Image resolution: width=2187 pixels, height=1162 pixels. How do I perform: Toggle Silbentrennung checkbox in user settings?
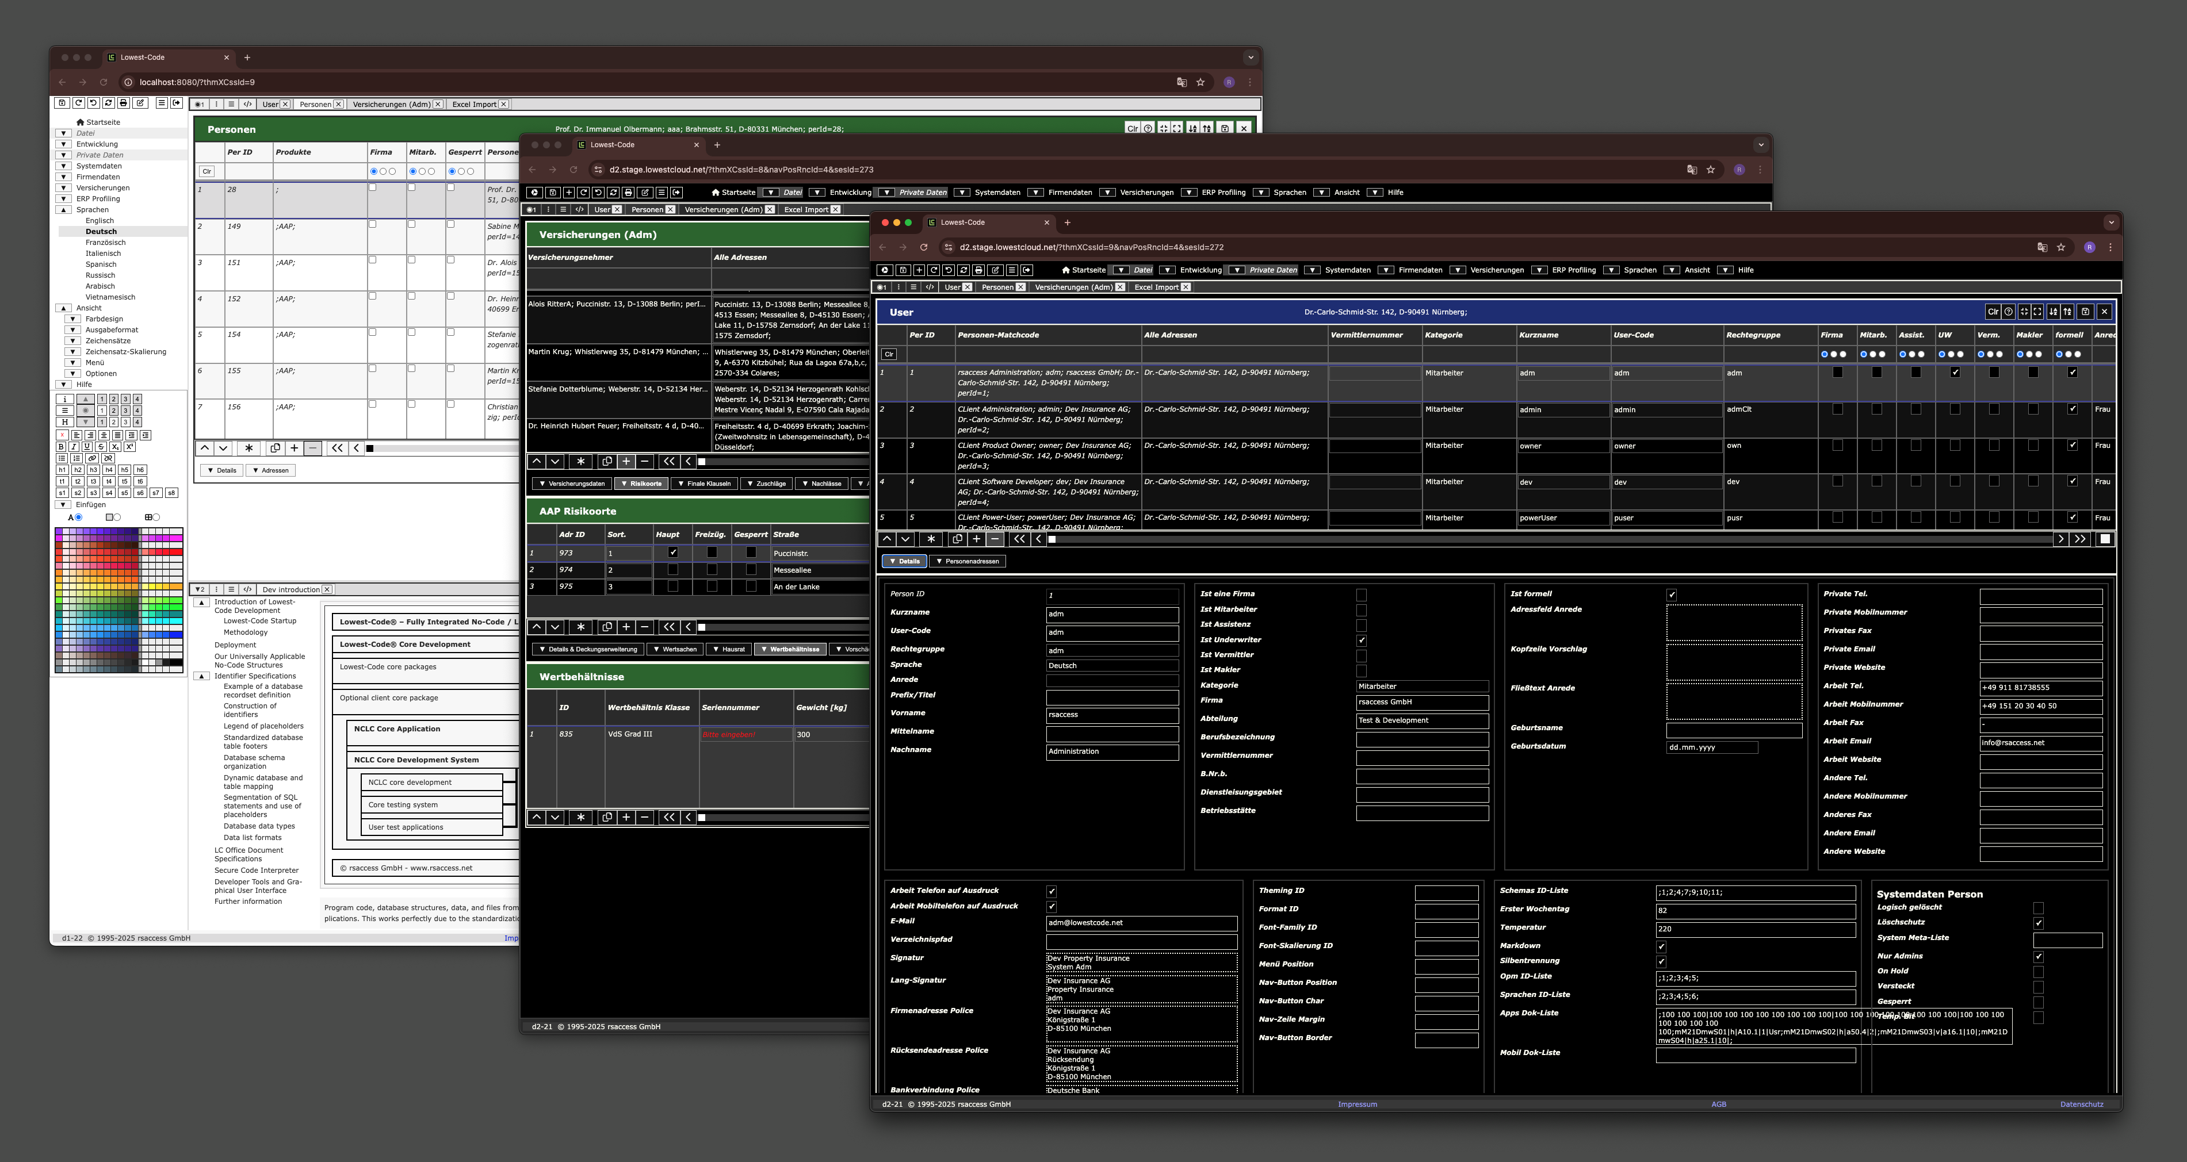tap(1661, 962)
